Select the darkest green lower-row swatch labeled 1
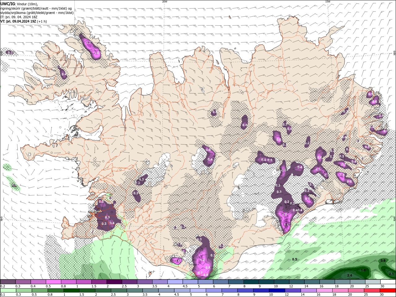The height and width of the screenshot is (297, 396). 71,290
